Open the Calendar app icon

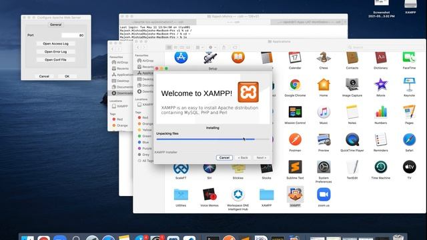[295, 58]
